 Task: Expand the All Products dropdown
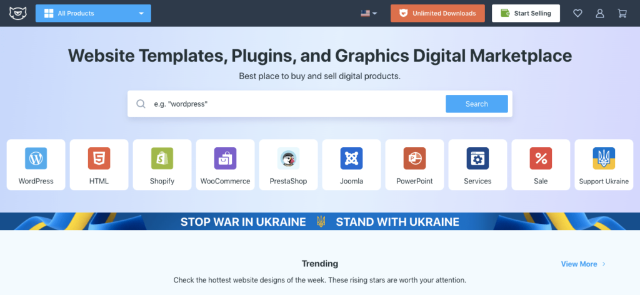click(93, 13)
